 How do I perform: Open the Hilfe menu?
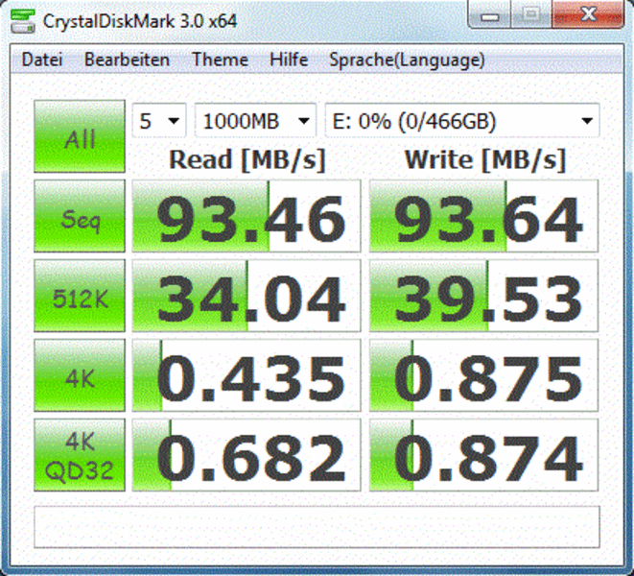point(289,60)
